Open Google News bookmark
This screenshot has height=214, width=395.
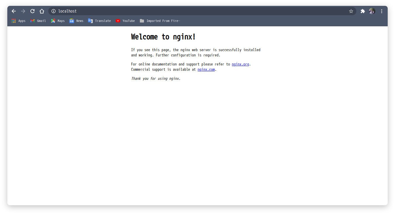coord(76,21)
